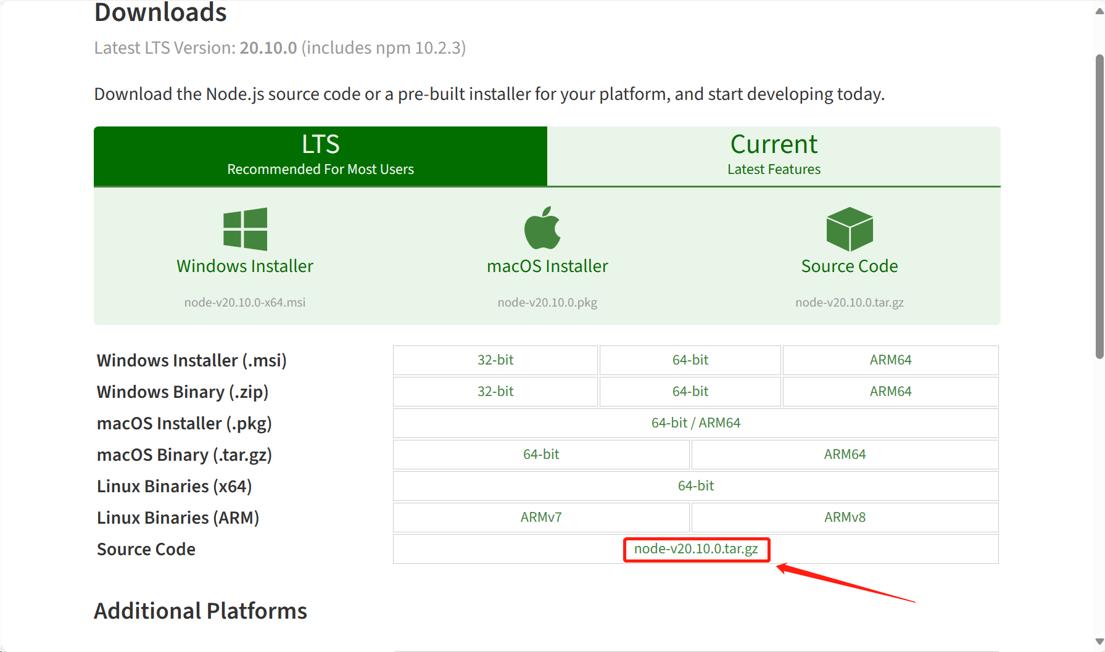
Task: Click the vertical scrollbar thumb
Action: [x=1099, y=207]
